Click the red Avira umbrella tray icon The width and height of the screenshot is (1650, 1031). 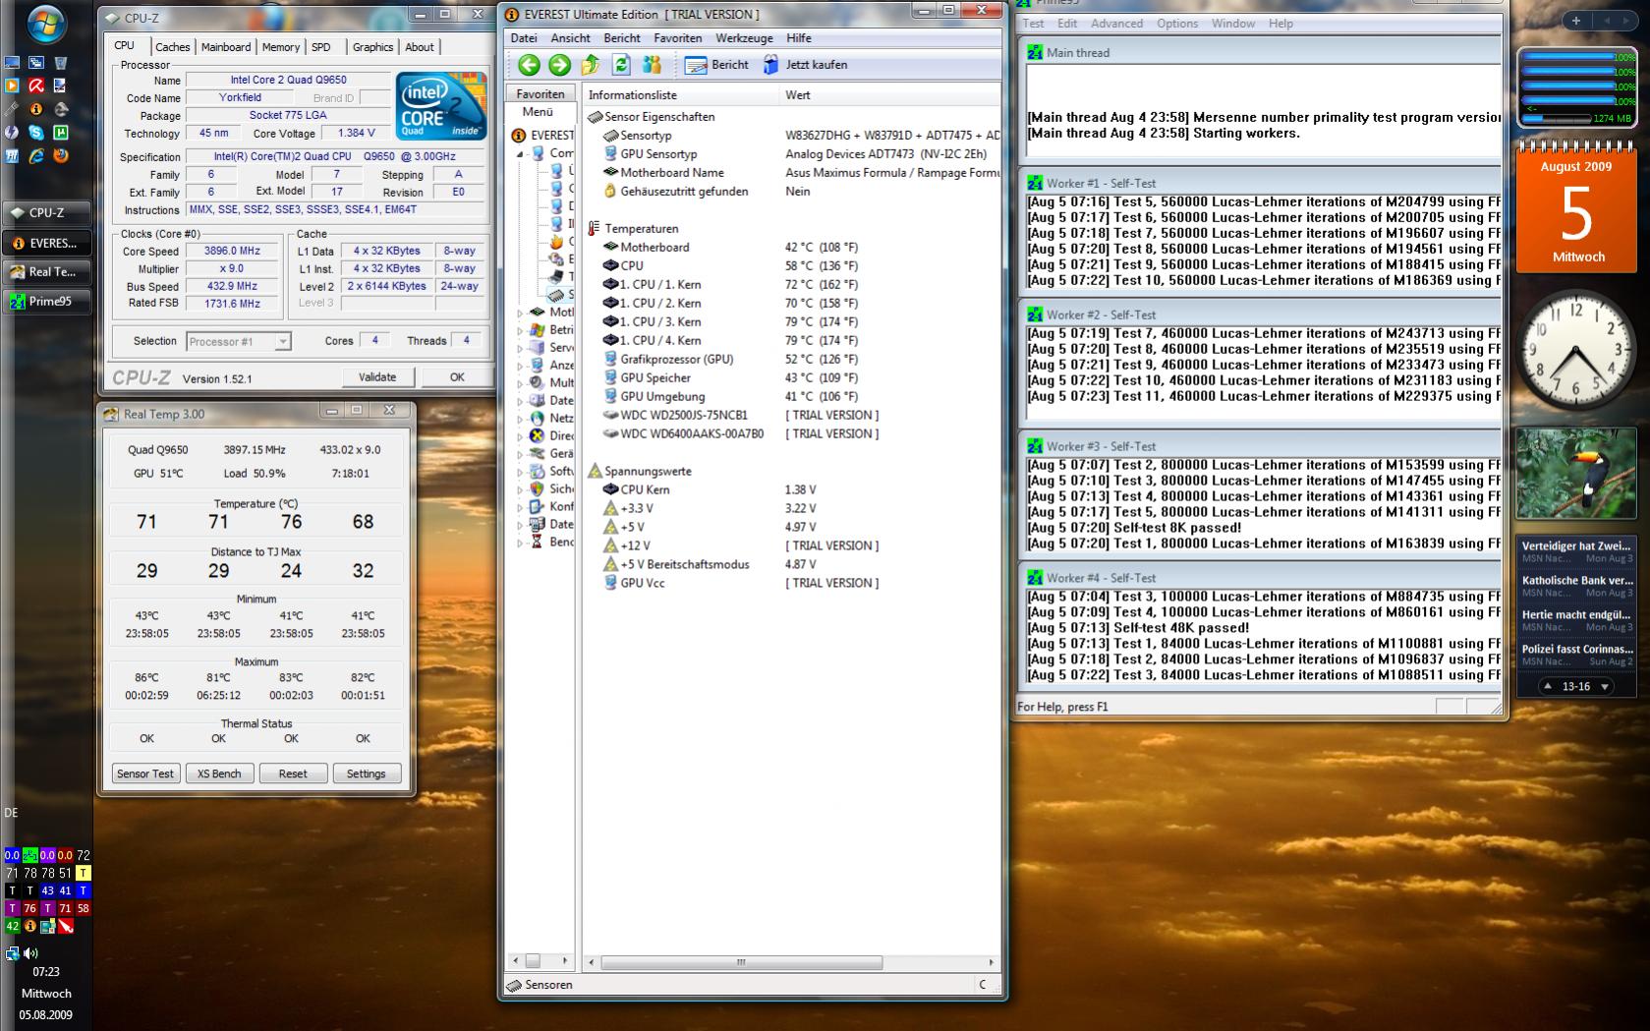[65, 926]
